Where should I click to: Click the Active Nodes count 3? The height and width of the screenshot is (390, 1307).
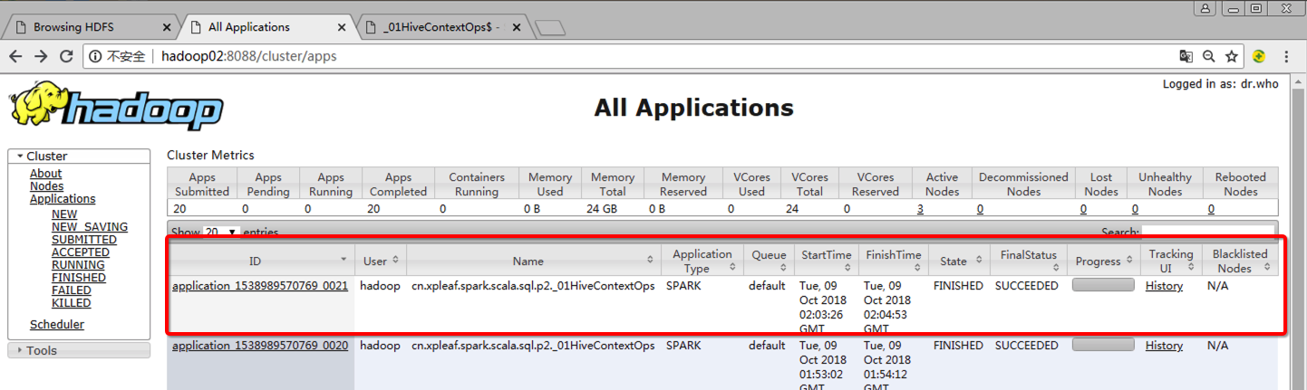(921, 209)
